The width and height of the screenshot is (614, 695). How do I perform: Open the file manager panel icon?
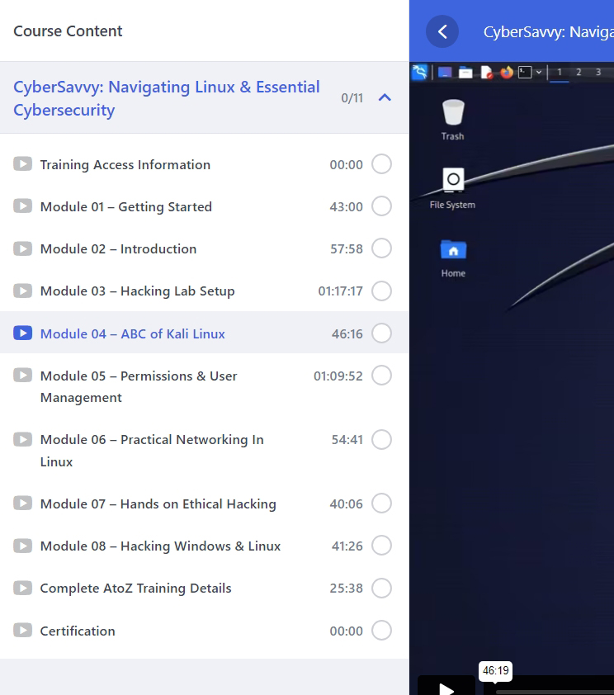(465, 72)
